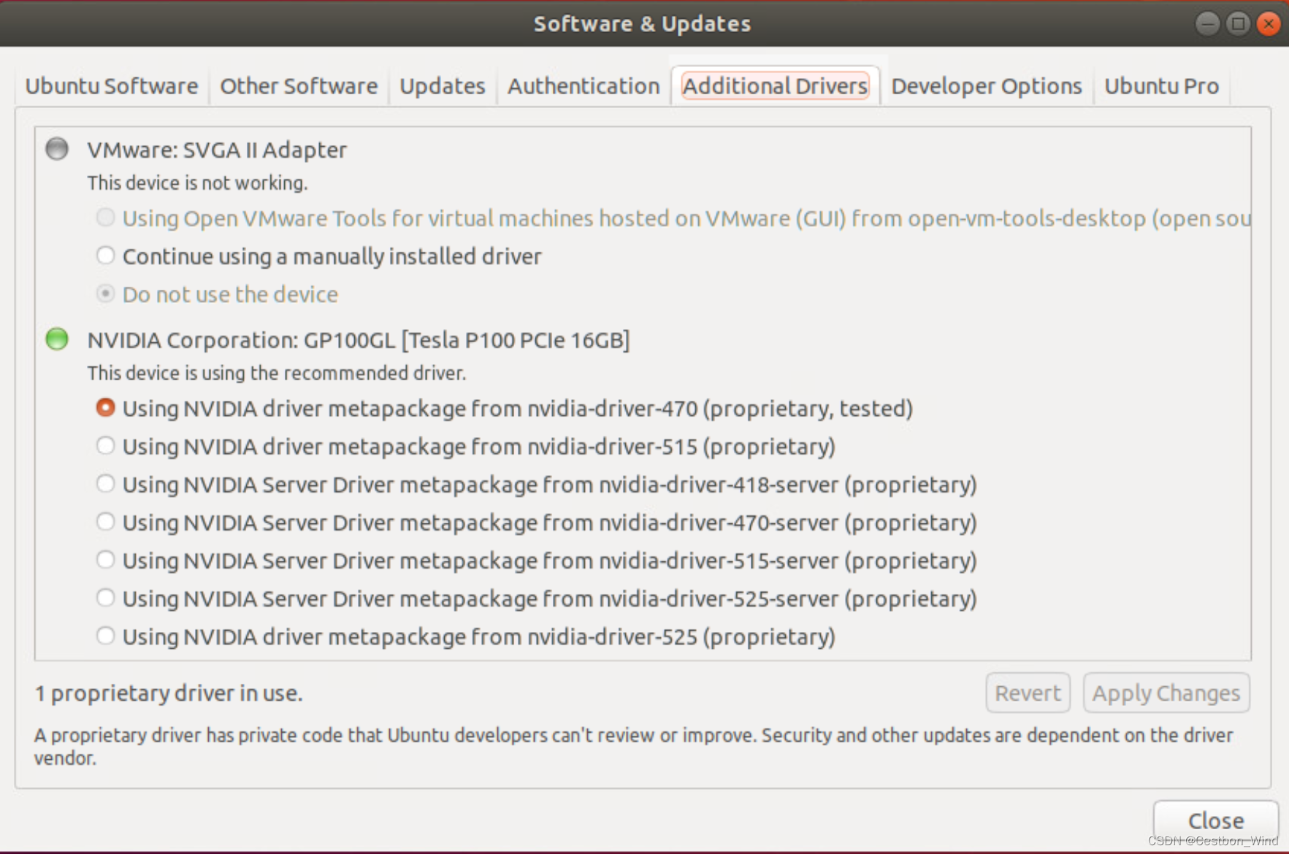Click the VMware: SVGA II Adapter heading
Image resolution: width=1289 pixels, height=854 pixels.
[x=217, y=150]
